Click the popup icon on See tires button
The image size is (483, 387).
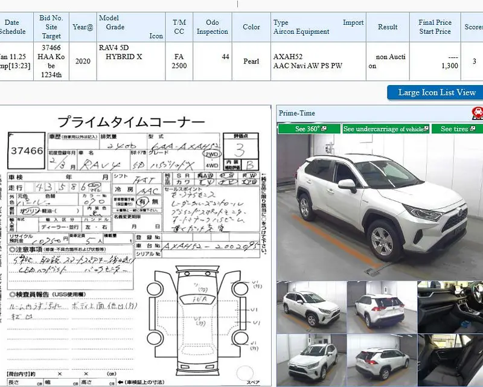(x=473, y=128)
